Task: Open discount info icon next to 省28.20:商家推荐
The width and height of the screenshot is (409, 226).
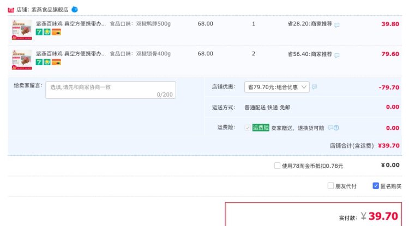Action: [337, 25]
